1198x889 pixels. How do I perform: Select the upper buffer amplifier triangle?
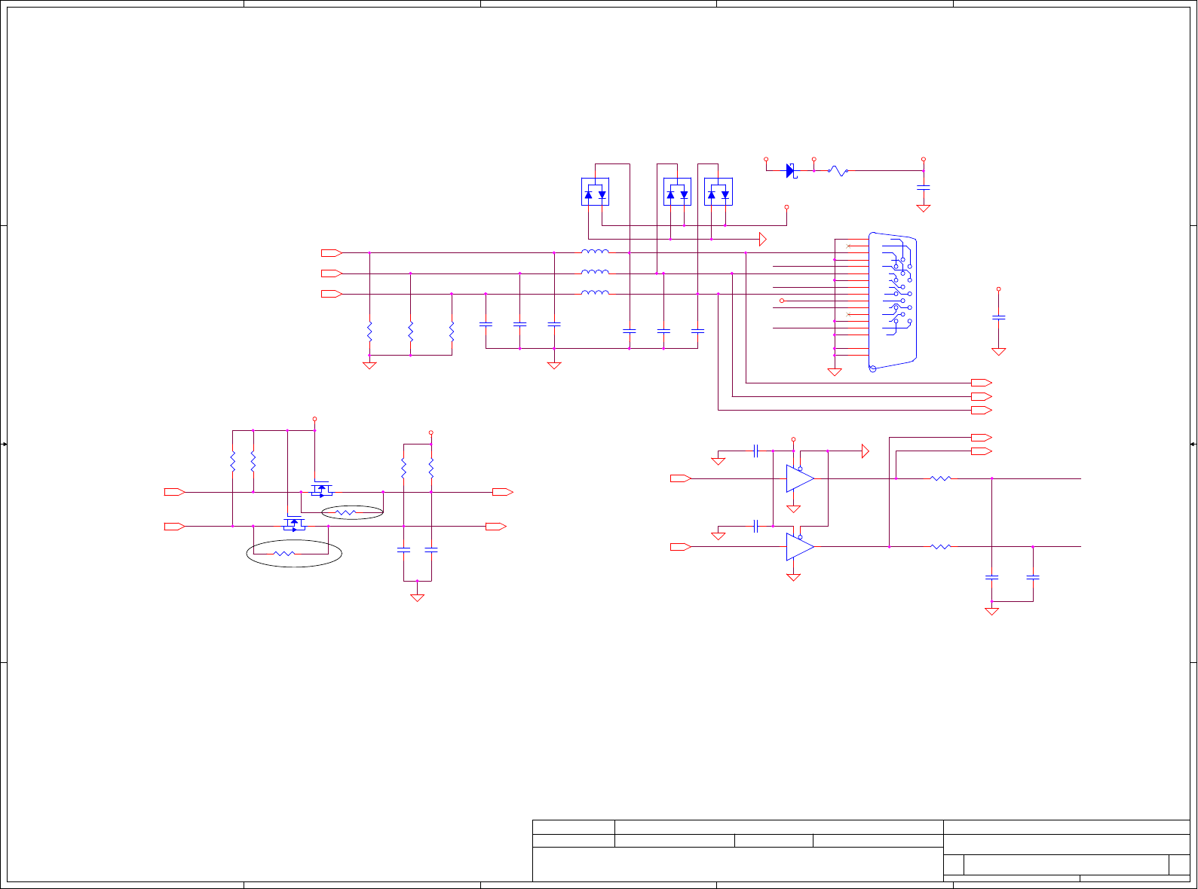(800, 478)
